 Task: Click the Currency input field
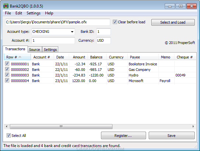click(104, 40)
